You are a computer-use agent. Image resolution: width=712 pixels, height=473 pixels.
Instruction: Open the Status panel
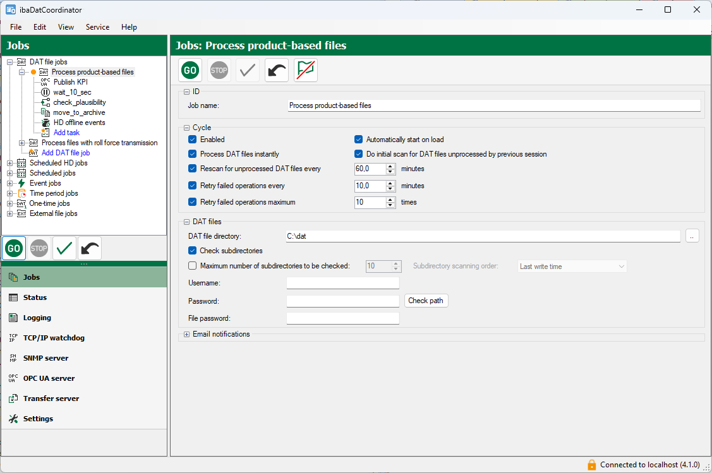[84, 297]
